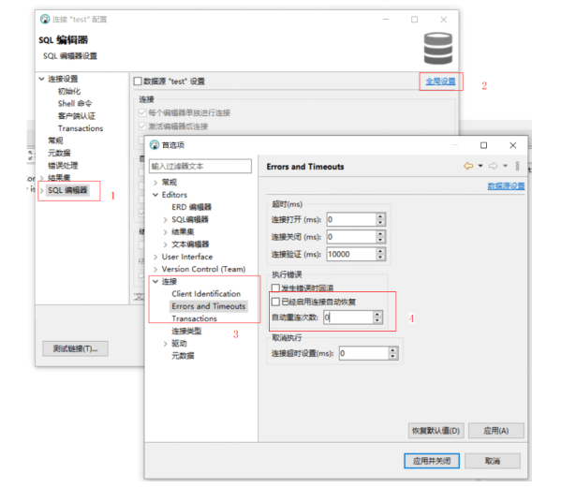Select 连接类型 in preferences tree
This screenshot has height=488, width=576.
pos(186,331)
